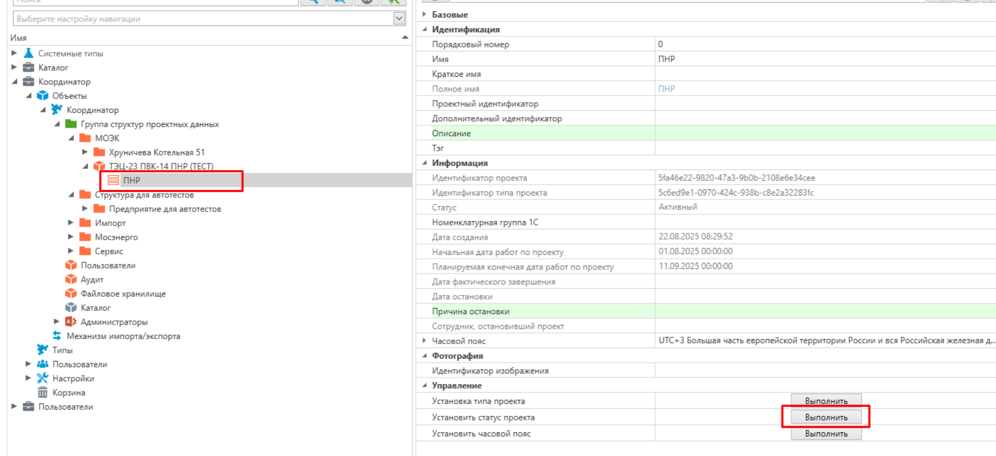Click the import/export arrows icon
Viewport: 996px width, 456px height.
click(57, 336)
